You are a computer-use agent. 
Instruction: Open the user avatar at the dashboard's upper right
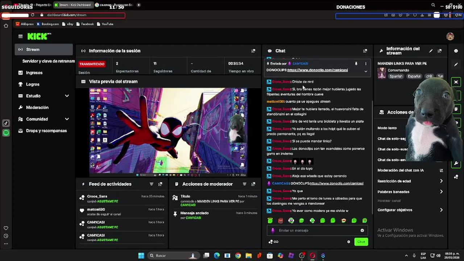[450, 36]
